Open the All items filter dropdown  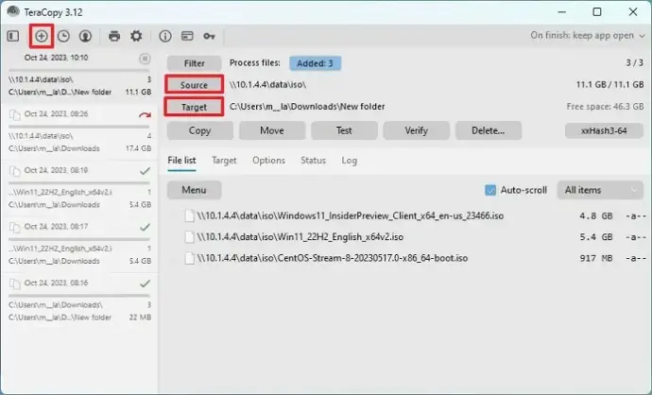(x=600, y=191)
